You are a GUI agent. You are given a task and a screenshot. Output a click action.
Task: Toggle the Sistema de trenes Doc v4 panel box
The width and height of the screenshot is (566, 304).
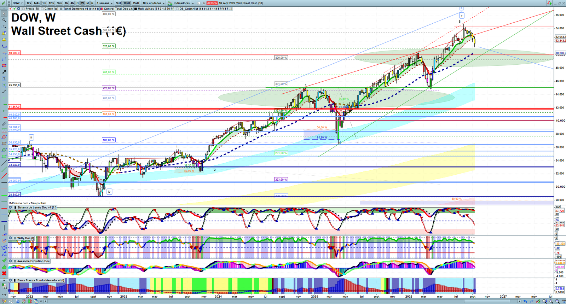click(15, 207)
